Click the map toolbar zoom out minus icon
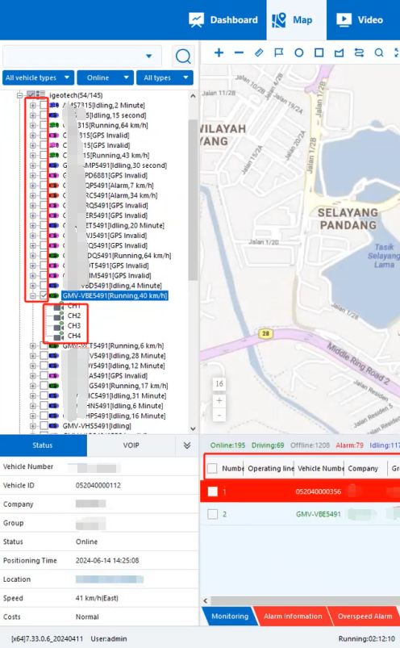The height and width of the screenshot is (648, 400). (x=239, y=52)
